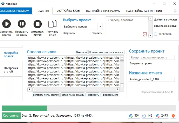The width and height of the screenshot is (179, 123).
Task: Open the НАСТРОЙКА ЗАПОЛНЕНИЯ tab
Action: [x=144, y=11]
